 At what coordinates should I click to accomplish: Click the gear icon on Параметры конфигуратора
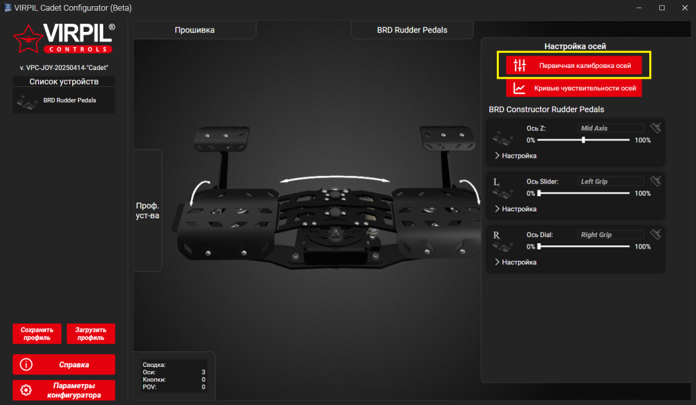(x=27, y=390)
